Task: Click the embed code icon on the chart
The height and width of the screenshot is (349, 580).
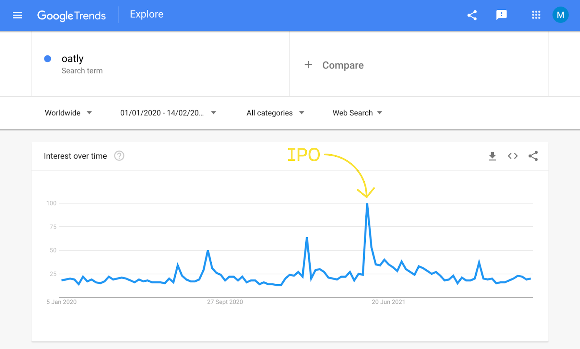Action: click(512, 156)
